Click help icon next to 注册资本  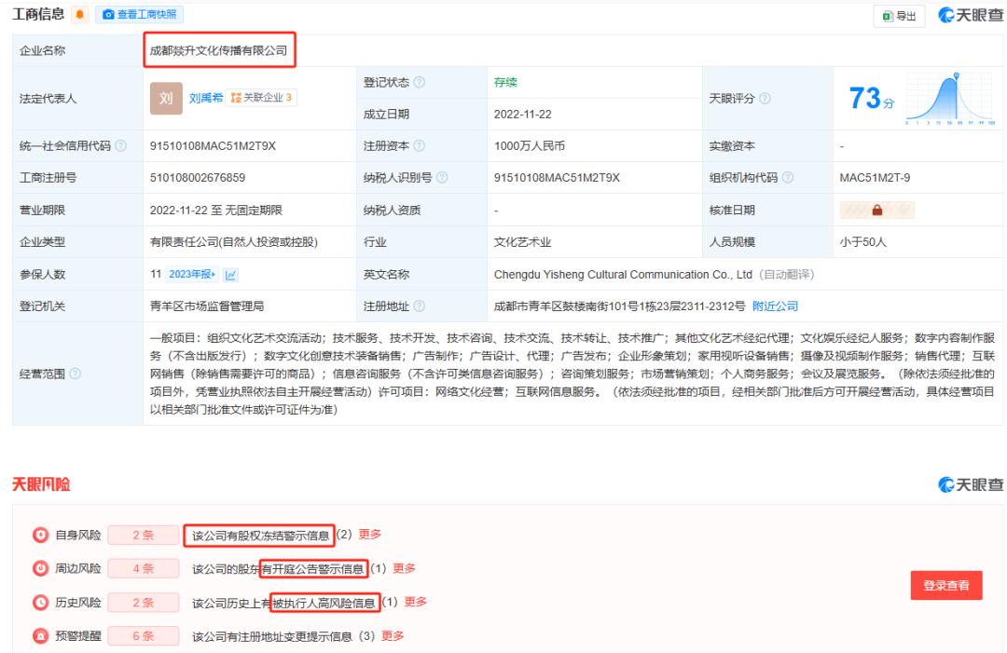(x=420, y=146)
